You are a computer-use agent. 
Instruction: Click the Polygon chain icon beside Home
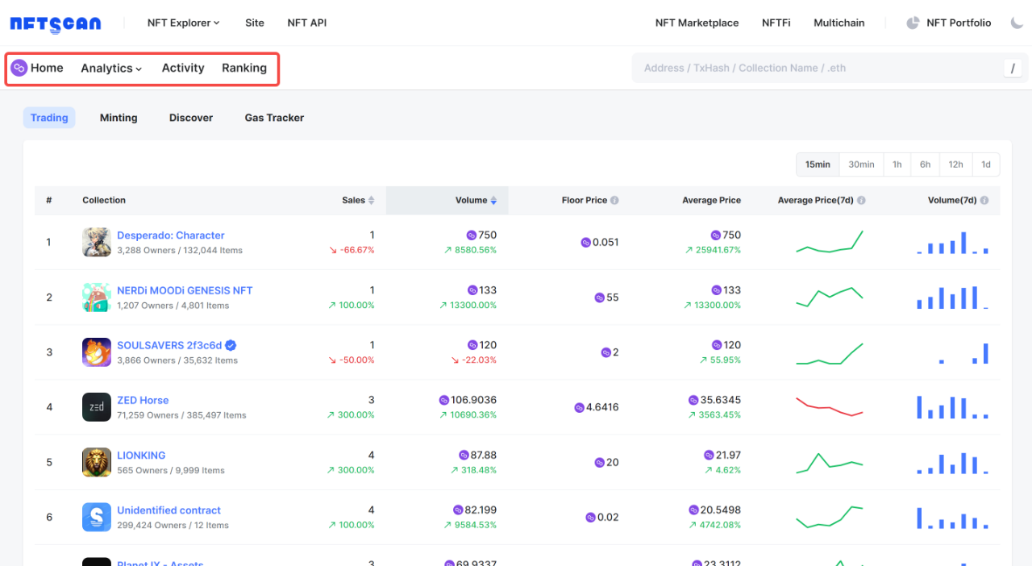(19, 68)
